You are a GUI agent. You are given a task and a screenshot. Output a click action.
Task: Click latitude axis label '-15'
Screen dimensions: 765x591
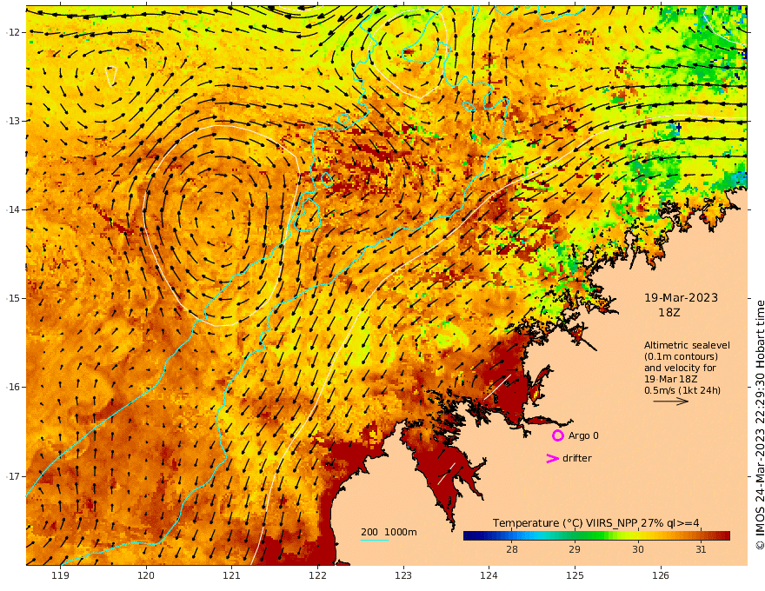coord(13,298)
